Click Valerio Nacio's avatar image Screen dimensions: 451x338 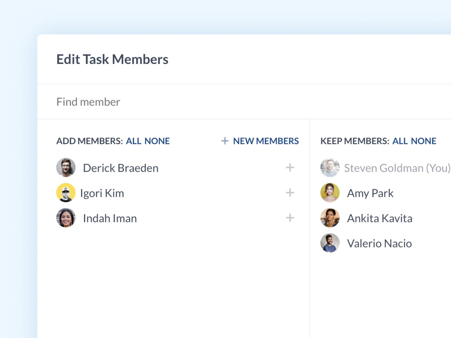[x=330, y=243]
